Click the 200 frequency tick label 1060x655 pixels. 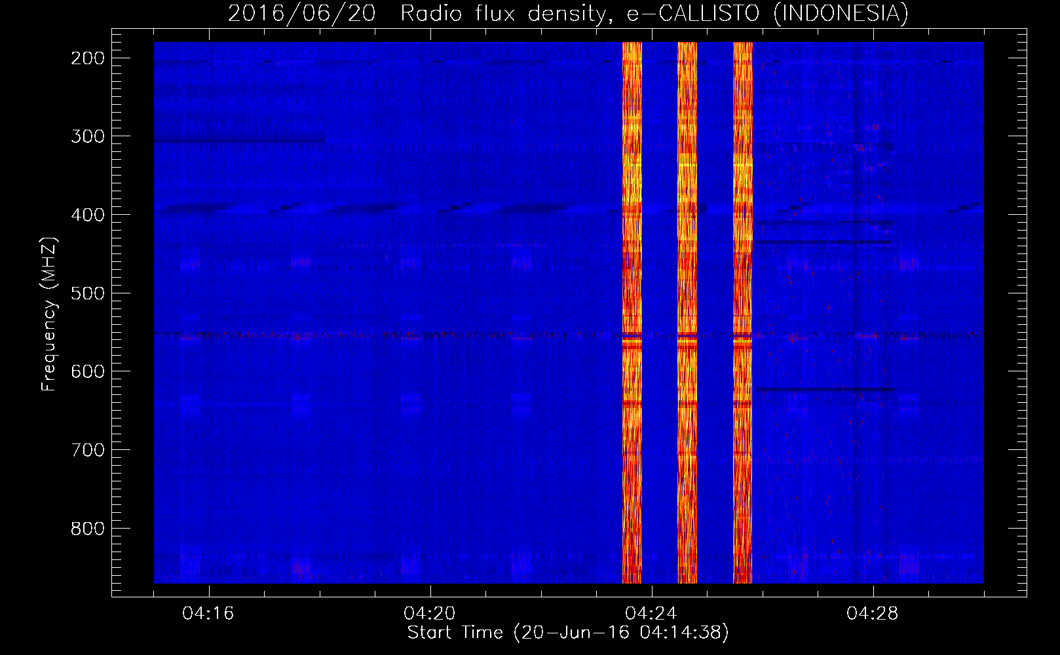click(x=88, y=58)
